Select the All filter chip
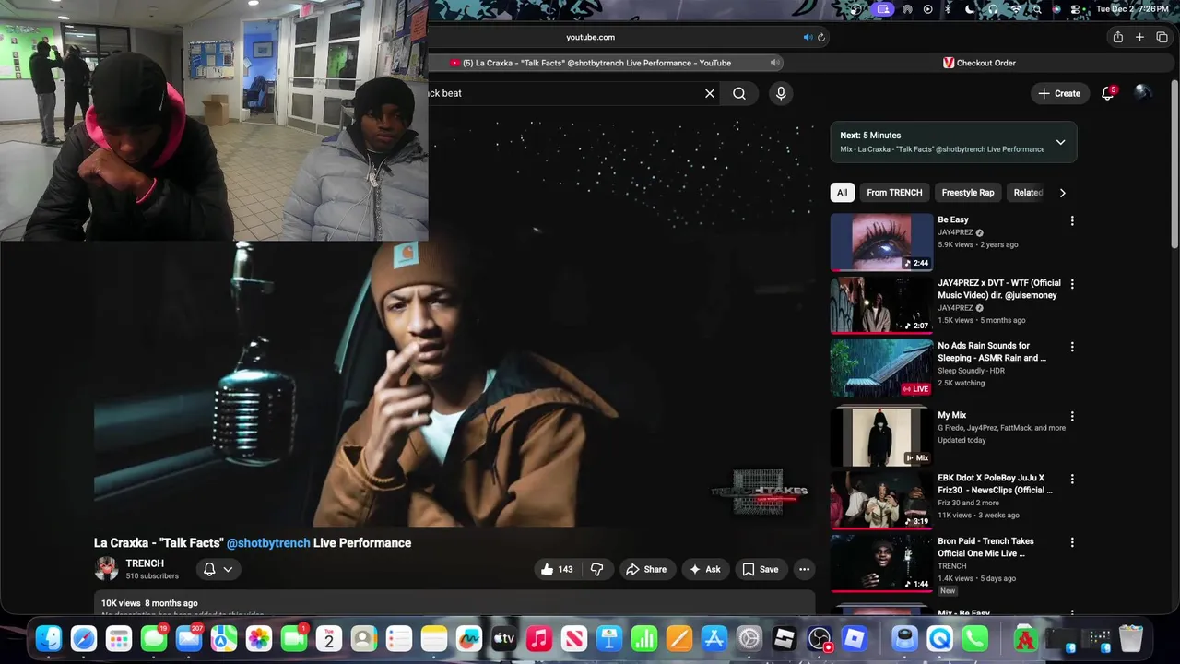 click(x=842, y=193)
